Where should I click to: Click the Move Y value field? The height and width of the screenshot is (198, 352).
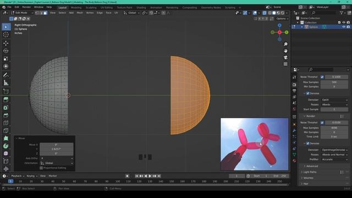click(56, 149)
